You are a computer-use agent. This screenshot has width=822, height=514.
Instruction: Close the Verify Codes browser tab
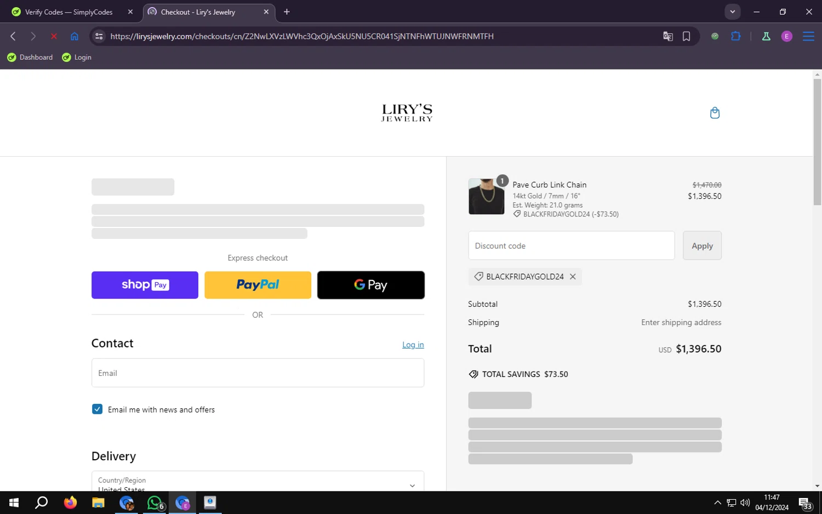(x=130, y=12)
